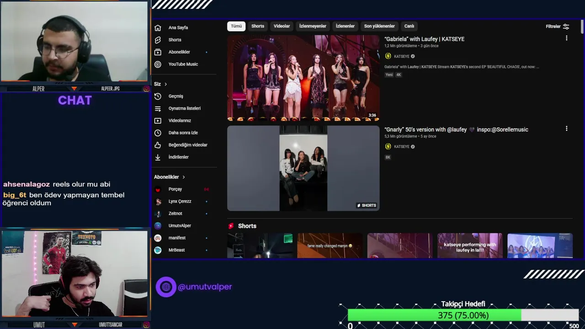Click the SHORTS badge on Gnarly thumbnail
585x329 pixels.
tap(367, 206)
